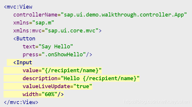Place cursor in xmlns="sap.m" line
Viewport: 192px width, 107px height.
pyautogui.click(x=34, y=23)
